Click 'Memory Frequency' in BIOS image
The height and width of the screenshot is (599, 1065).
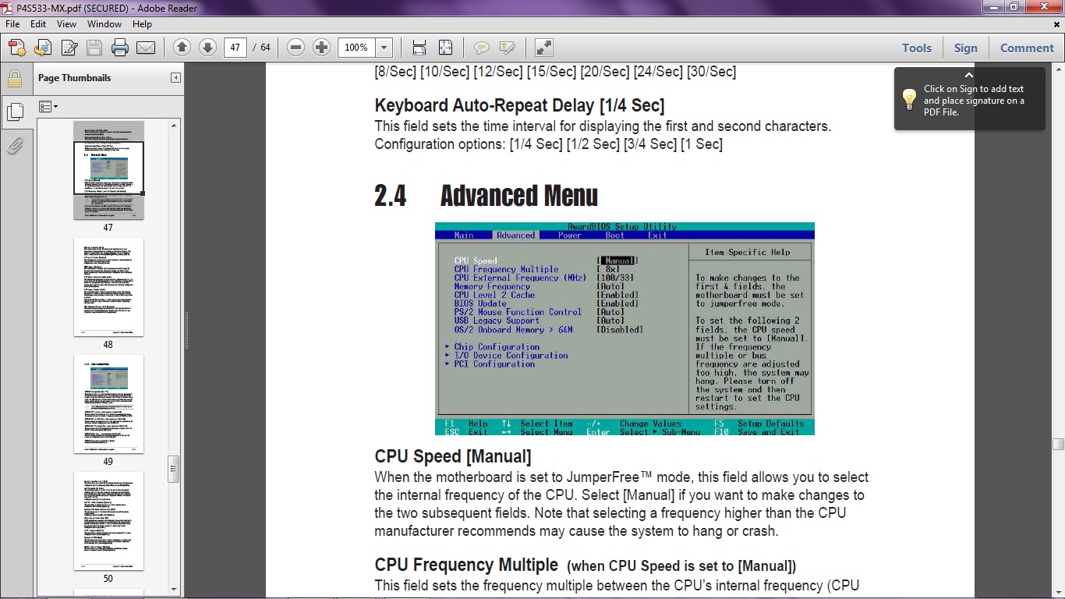492,286
